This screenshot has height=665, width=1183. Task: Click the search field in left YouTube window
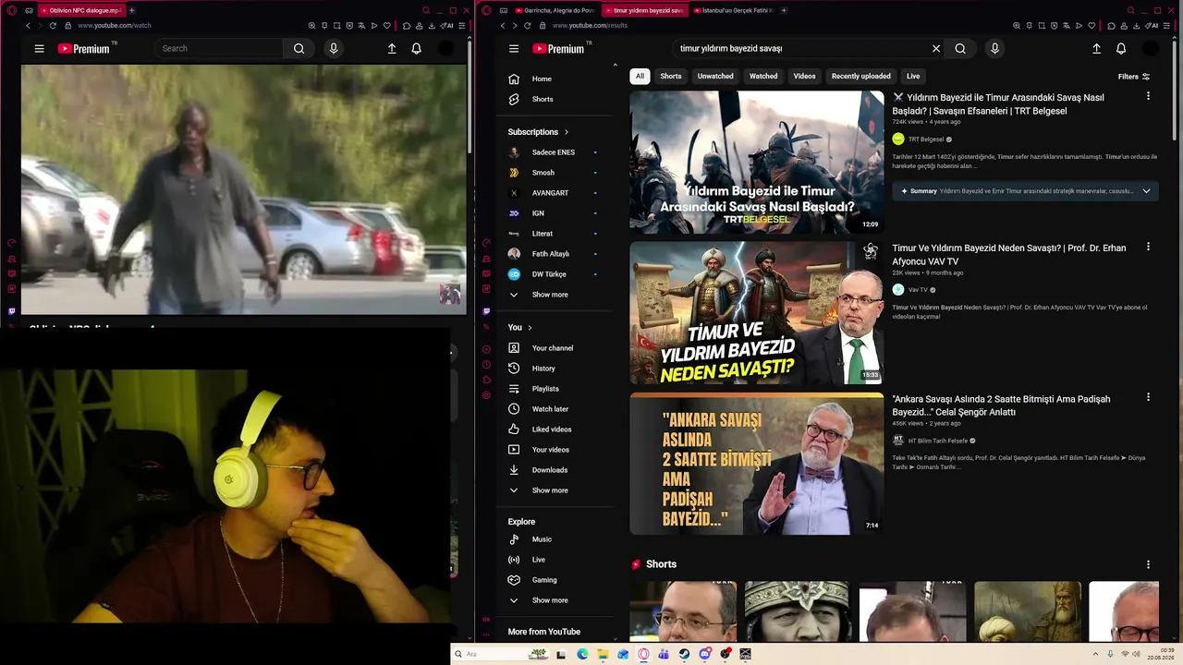coord(220,49)
